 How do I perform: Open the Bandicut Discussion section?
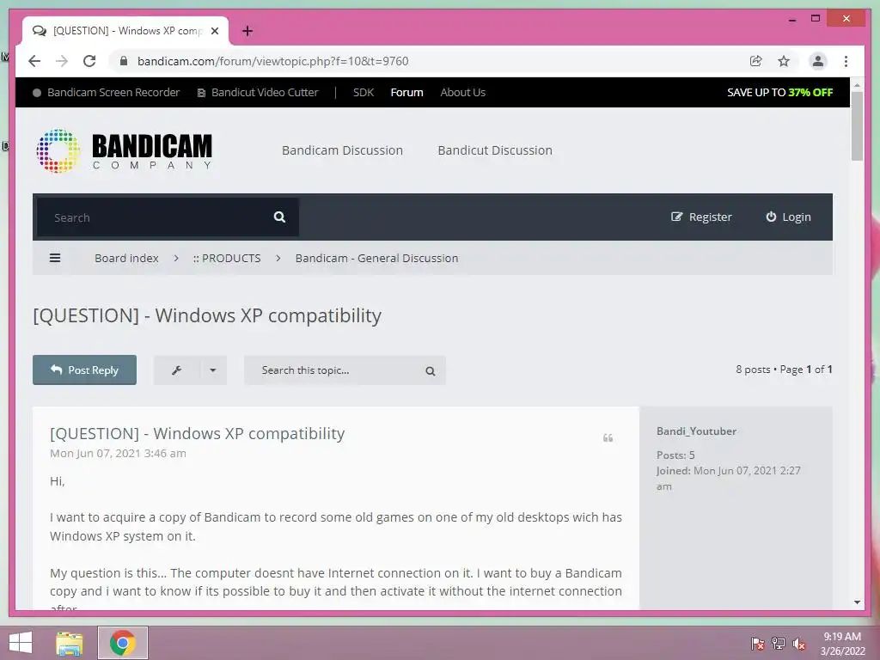495,150
